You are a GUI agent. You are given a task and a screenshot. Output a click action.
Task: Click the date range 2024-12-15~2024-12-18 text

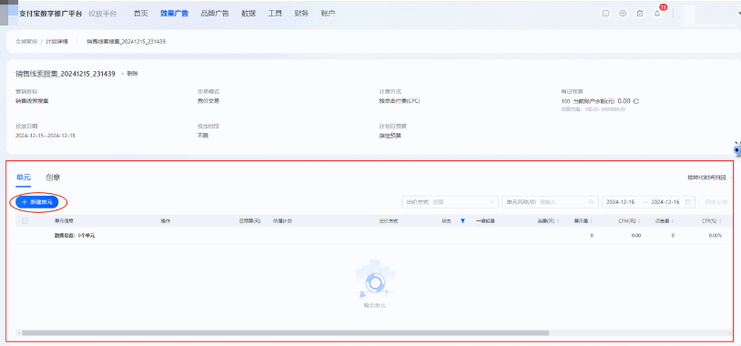pyautogui.click(x=46, y=136)
